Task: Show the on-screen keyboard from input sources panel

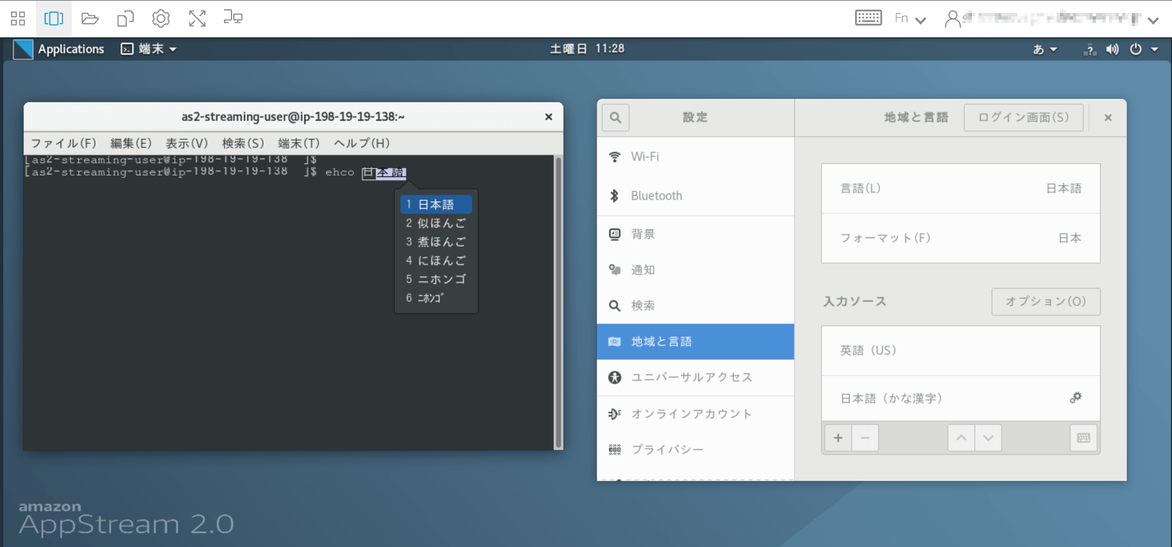Action: pyautogui.click(x=1083, y=437)
